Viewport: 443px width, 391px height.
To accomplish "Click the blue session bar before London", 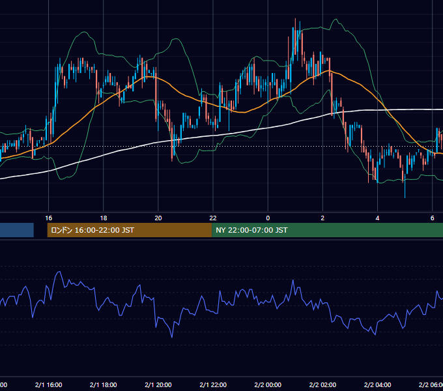I will [x=17, y=230].
